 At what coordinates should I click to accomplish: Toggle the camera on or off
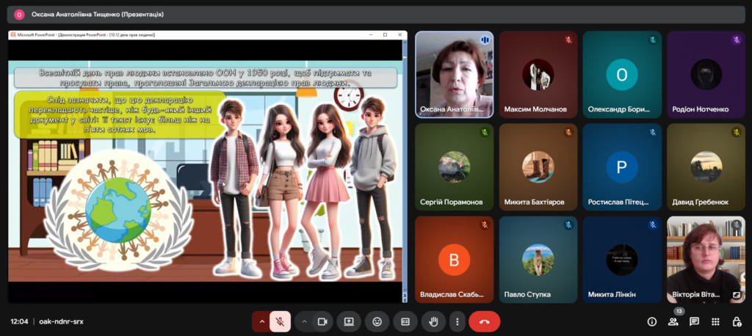pyautogui.click(x=321, y=321)
